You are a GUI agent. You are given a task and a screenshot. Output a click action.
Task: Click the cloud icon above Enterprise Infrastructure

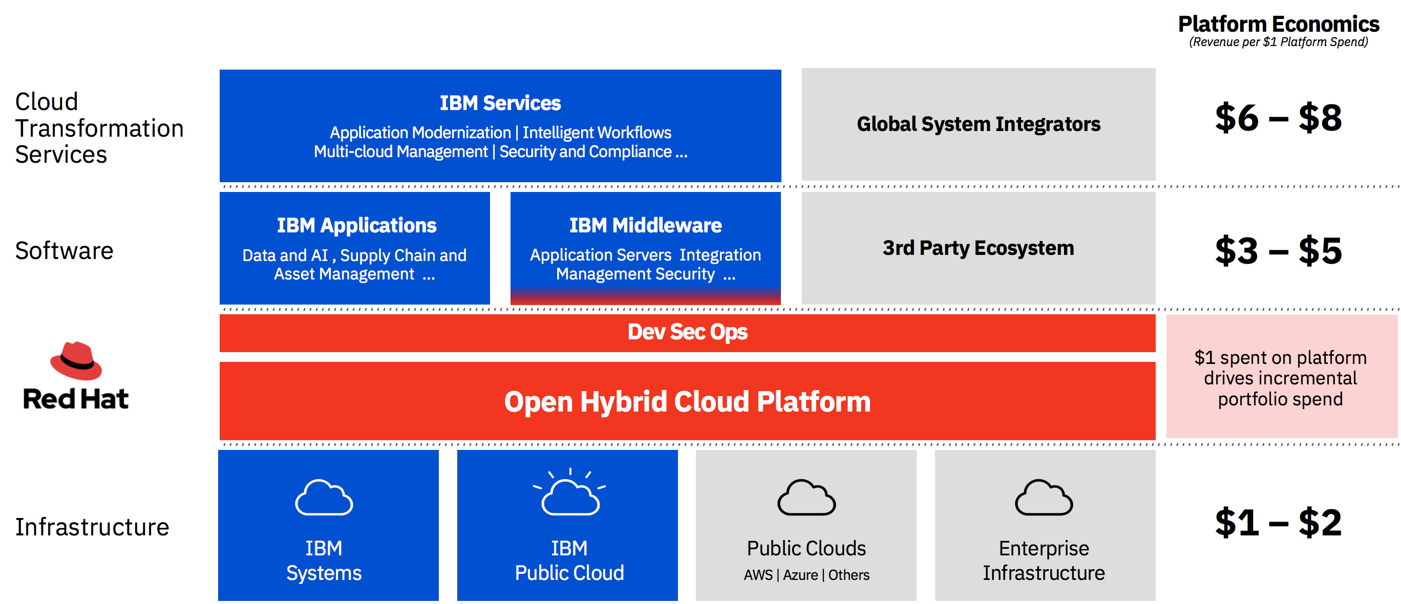click(x=1044, y=497)
